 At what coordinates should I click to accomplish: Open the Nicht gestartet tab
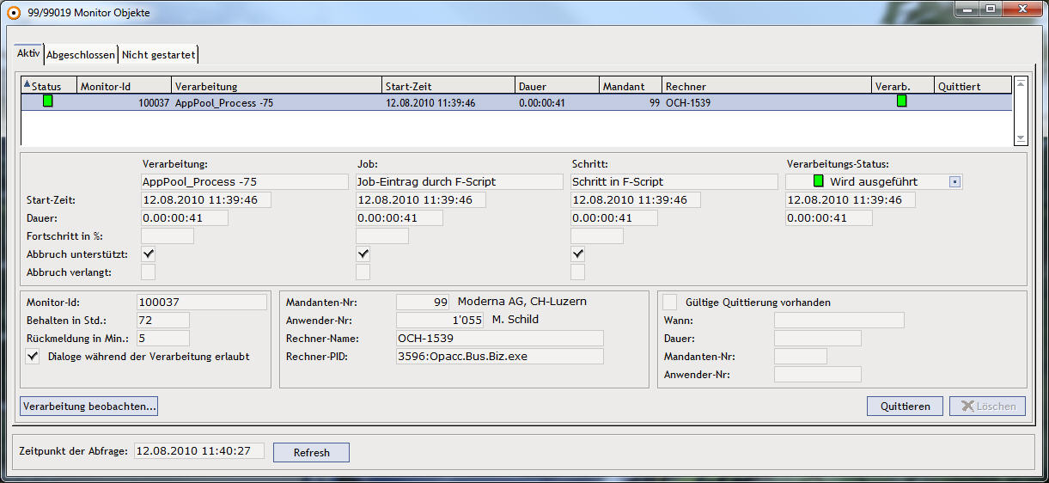click(159, 55)
